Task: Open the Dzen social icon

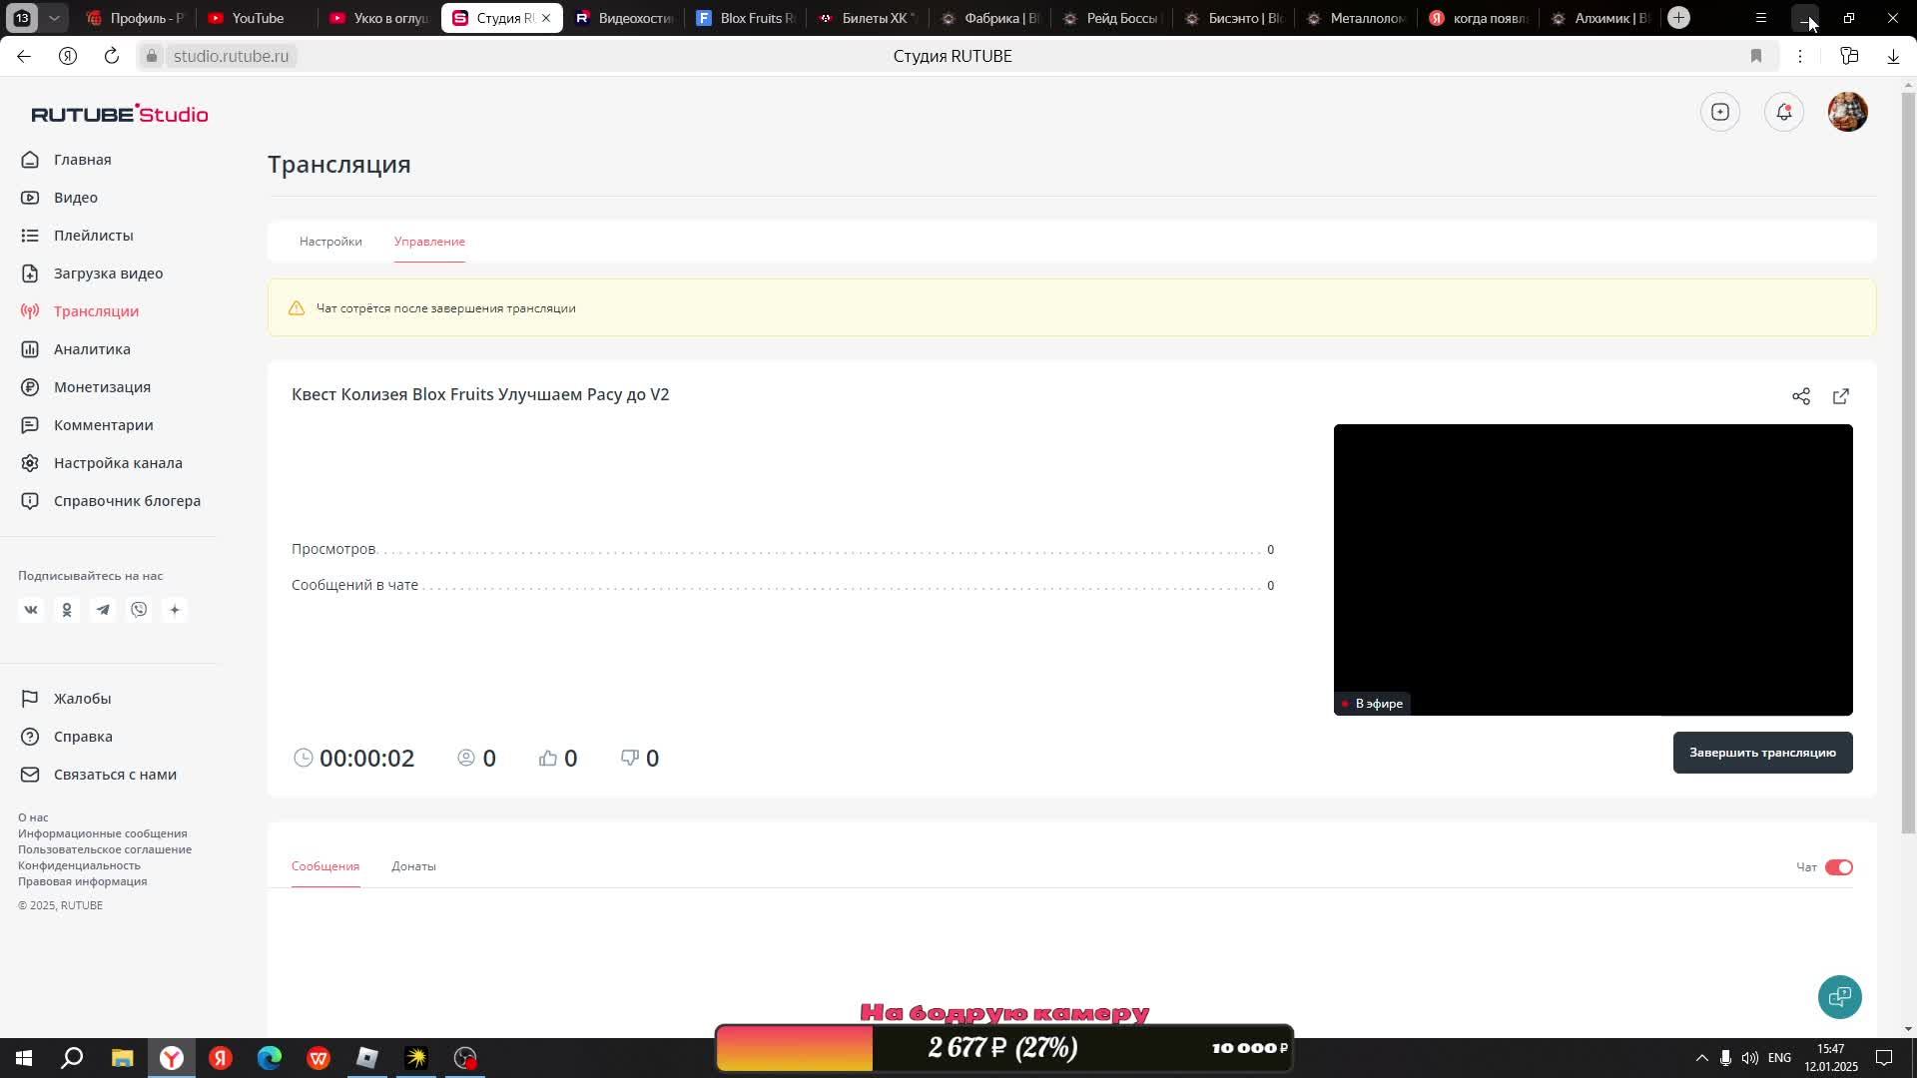Action: click(175, 610)
